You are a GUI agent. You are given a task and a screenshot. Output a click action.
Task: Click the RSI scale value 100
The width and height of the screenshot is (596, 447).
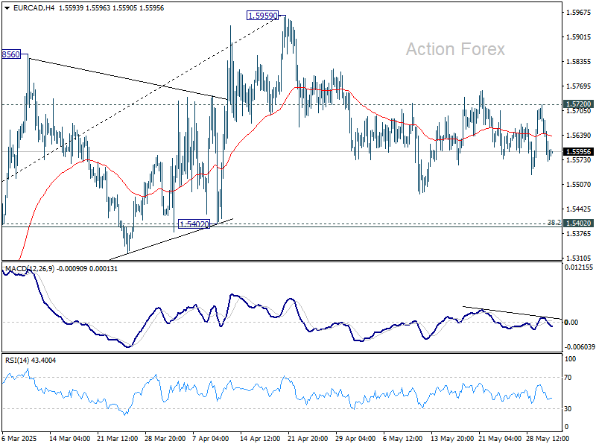pos(571,359)
